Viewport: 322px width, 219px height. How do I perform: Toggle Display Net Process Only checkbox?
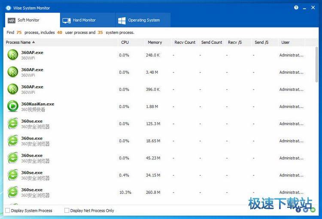(x=67, y=210)
